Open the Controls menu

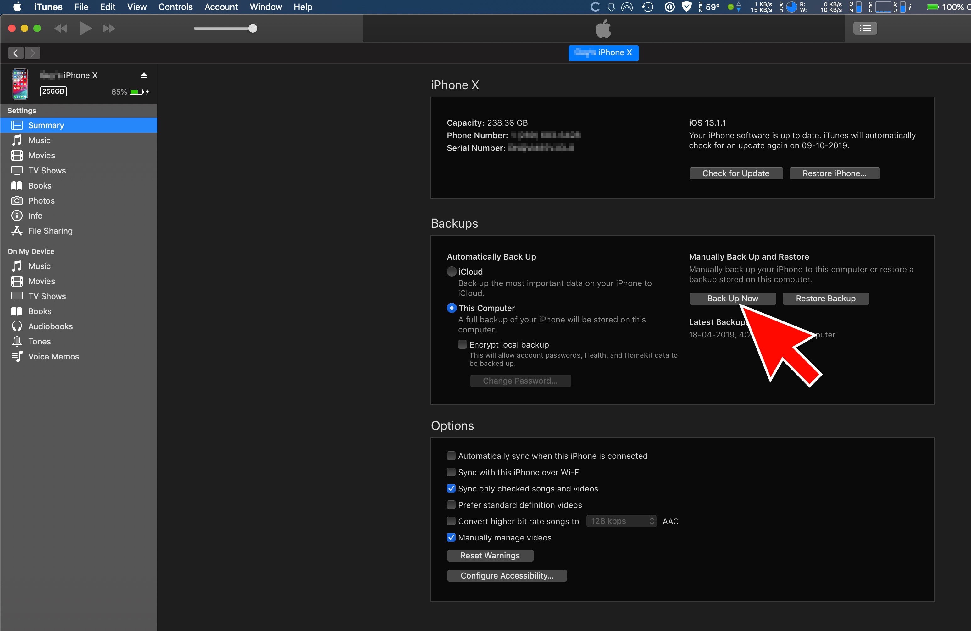(175, 7)
